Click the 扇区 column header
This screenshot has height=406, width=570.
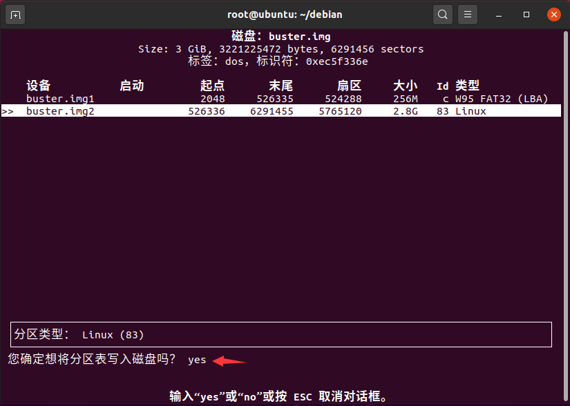tap(349, 86)
